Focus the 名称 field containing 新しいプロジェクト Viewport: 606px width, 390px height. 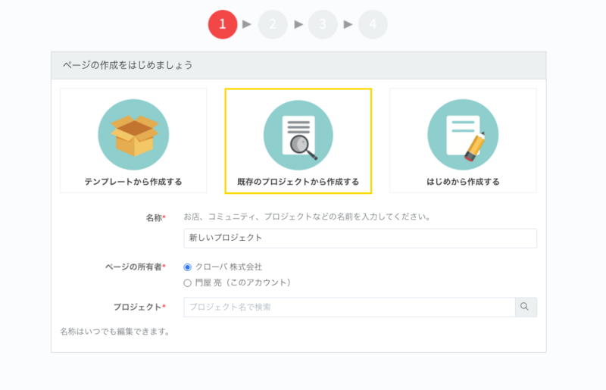360,238
